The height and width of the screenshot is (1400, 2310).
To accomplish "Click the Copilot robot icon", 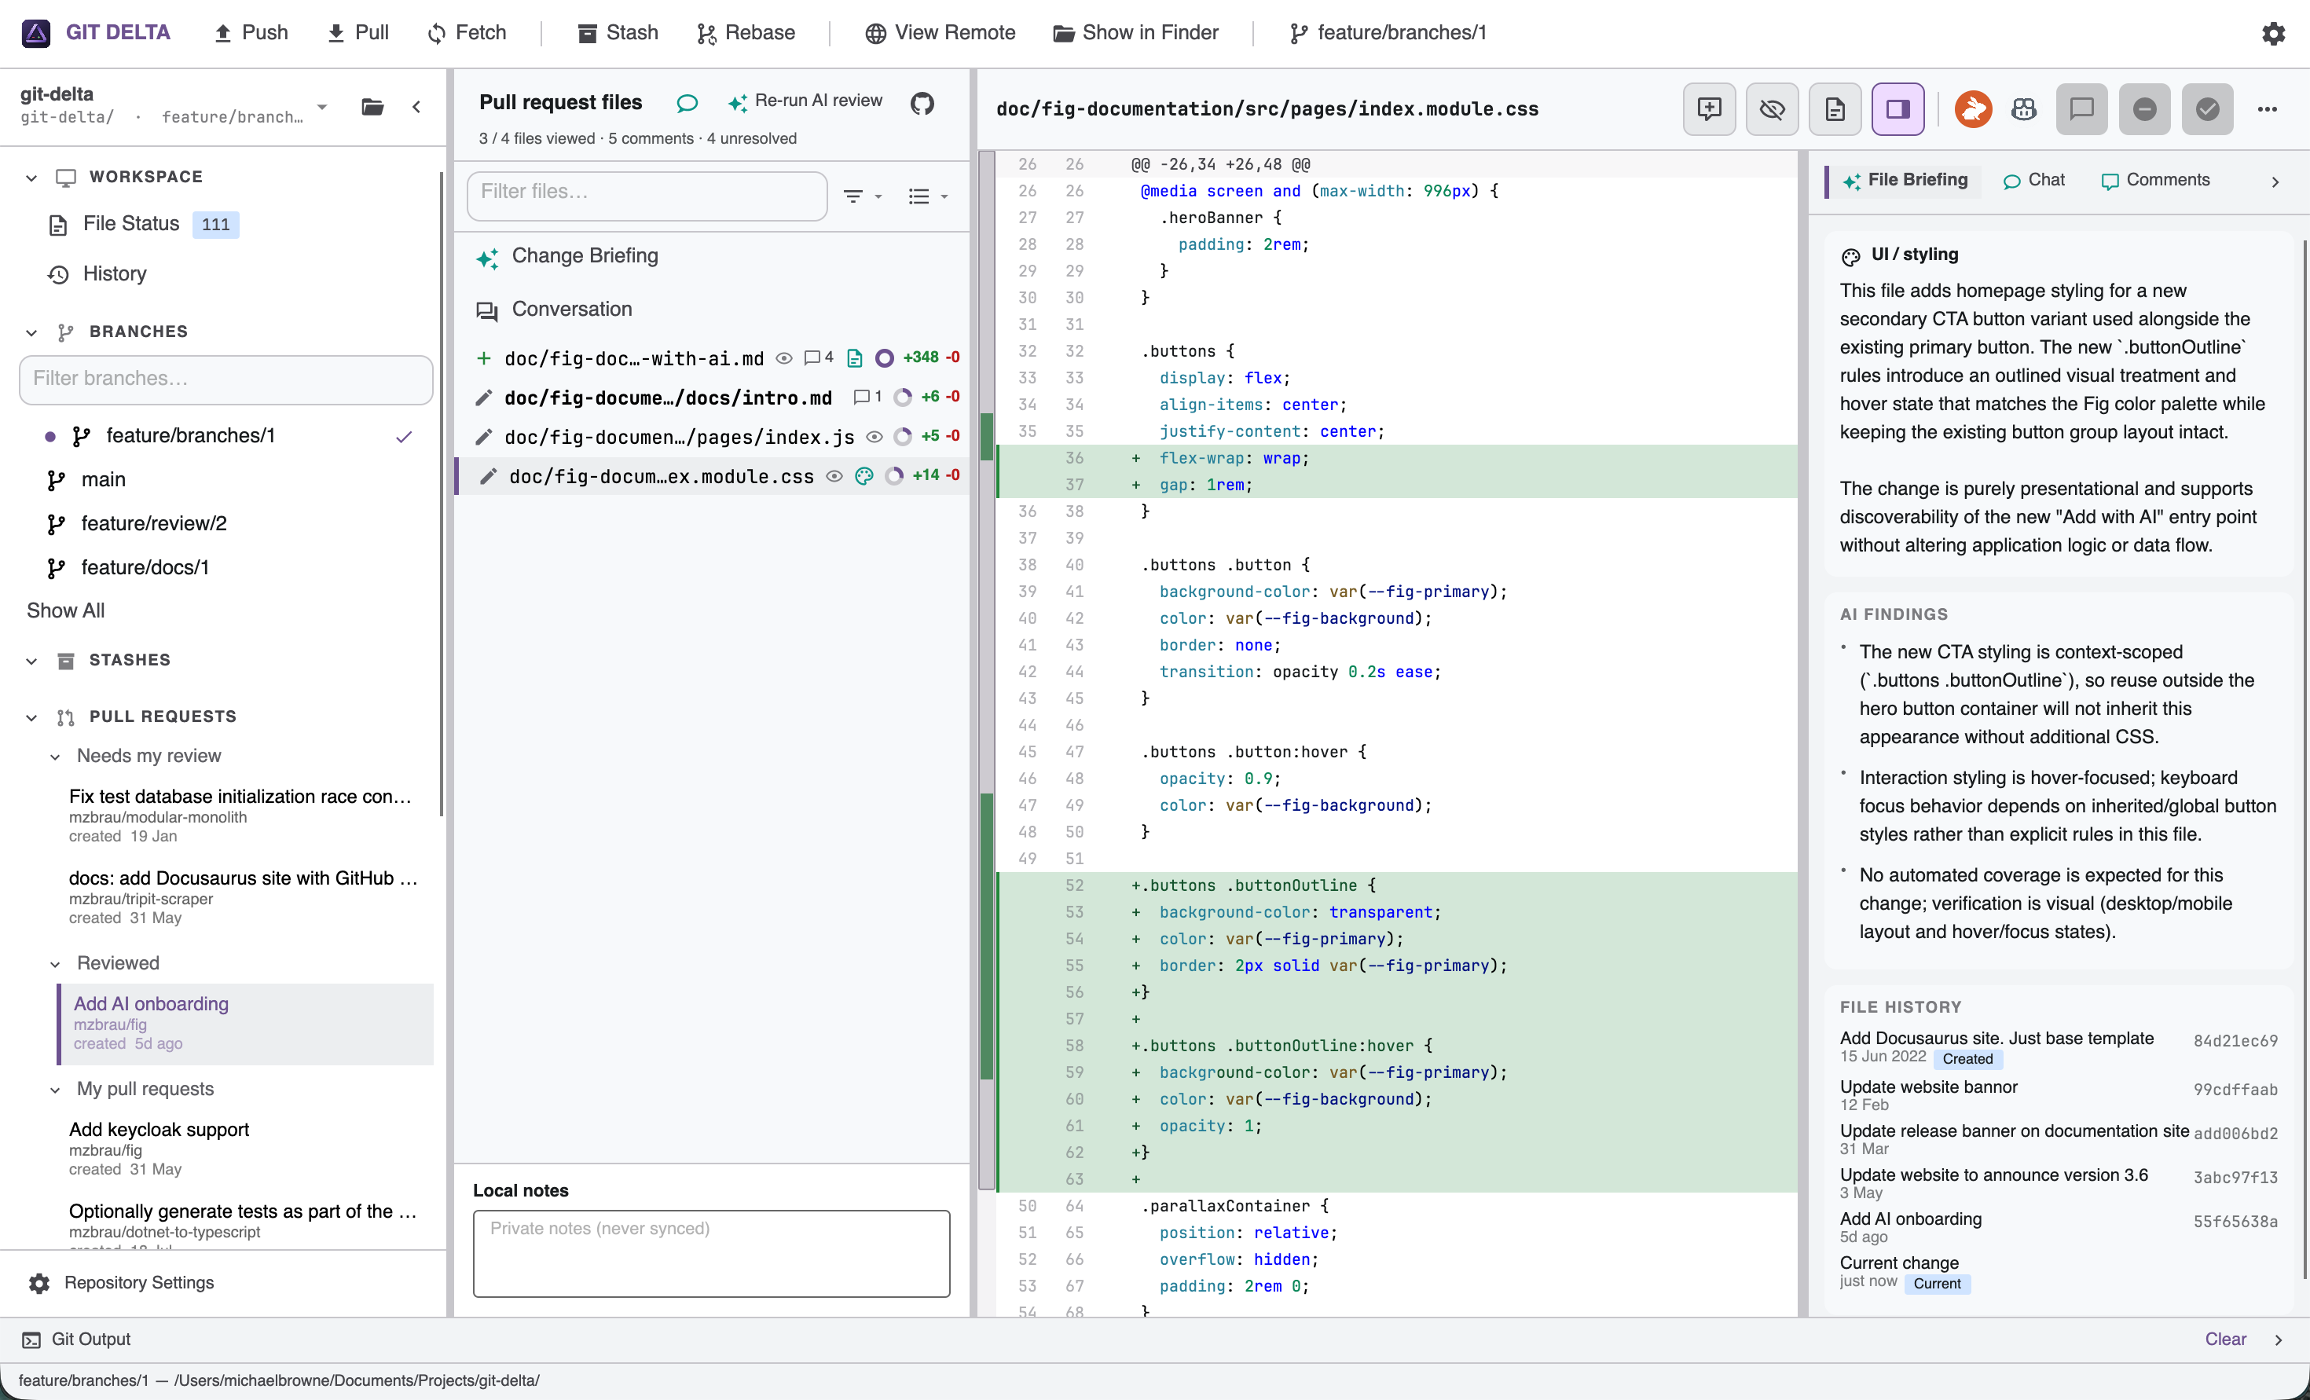I will tap(2024, 110).
